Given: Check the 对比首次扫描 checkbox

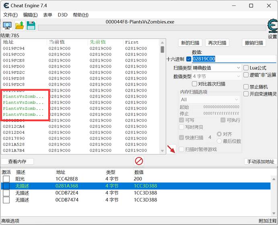Looking at the screenshot, I should pyautogui.click(x=194, y=84).
